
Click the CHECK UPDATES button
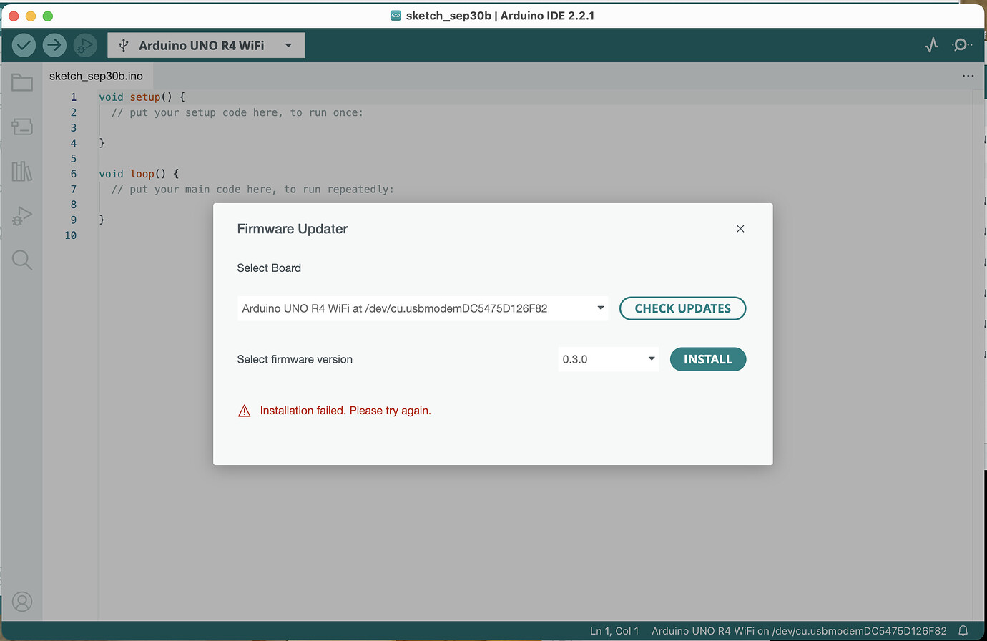[x=682, y=308]
